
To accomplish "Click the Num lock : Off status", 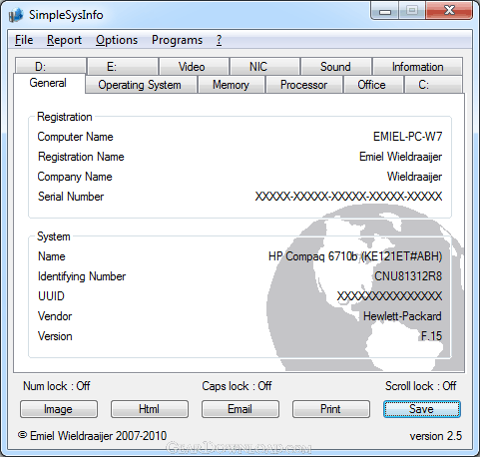I will point(57,386).
